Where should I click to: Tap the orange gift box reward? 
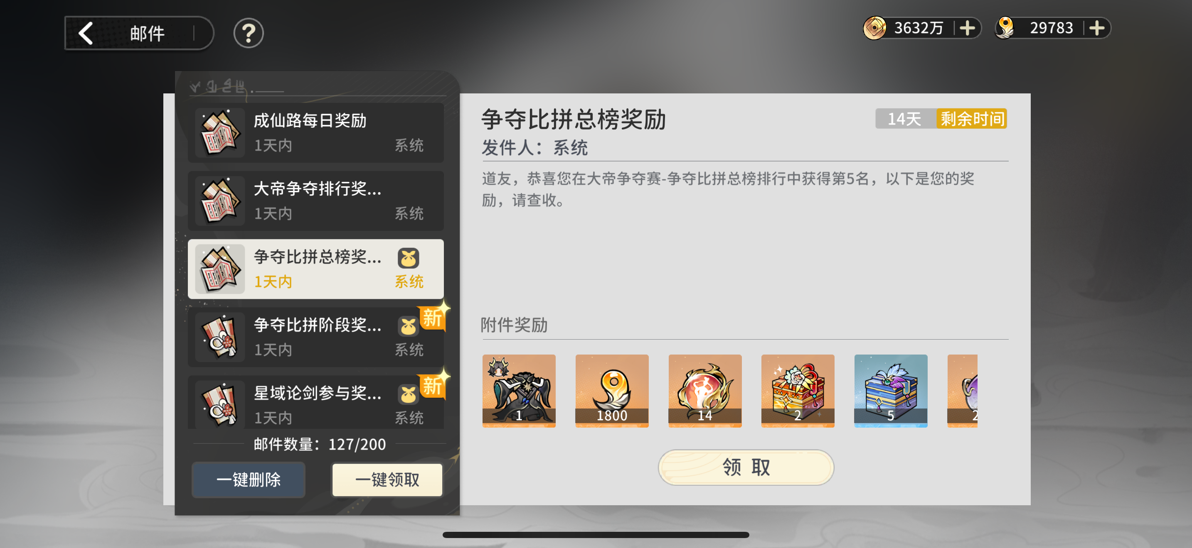[798, 390]
